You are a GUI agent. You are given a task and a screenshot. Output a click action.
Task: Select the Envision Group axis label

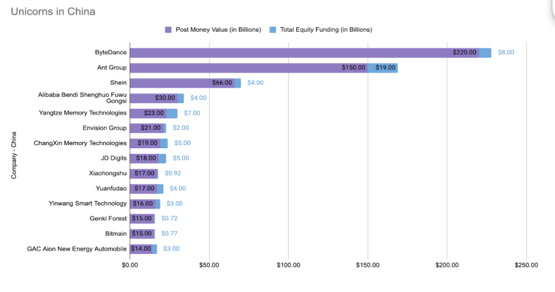click(x=105, y=128)
